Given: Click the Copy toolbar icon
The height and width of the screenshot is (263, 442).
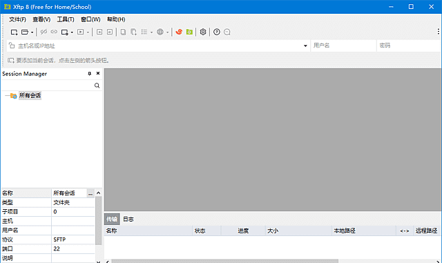Looking at the screenshot, I should coord(123,32).
